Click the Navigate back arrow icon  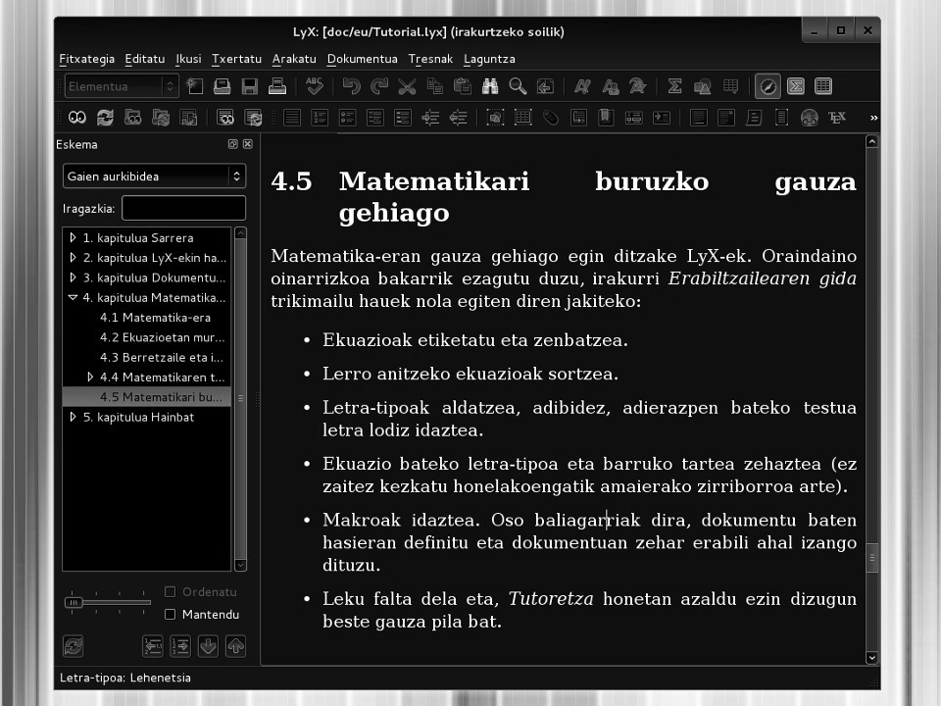[546, 86]
